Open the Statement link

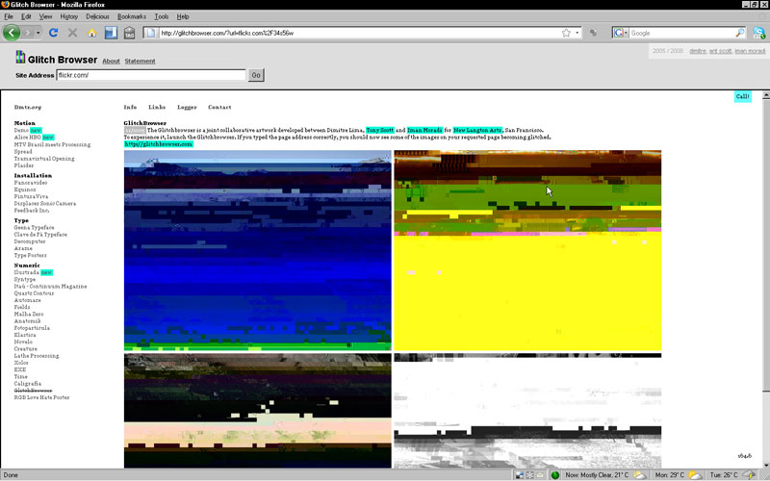140,61
